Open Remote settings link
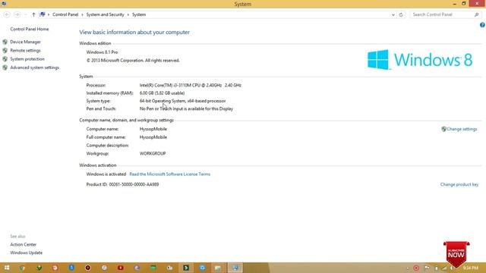Viewport: 486px width, 273px height. click(25, 51)
